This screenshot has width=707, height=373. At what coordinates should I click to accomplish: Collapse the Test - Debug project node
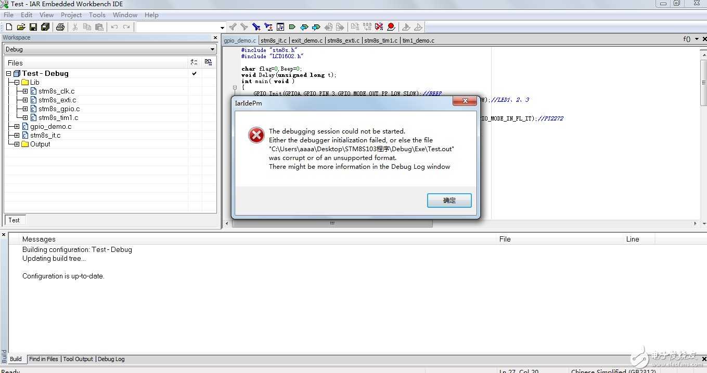(x=9, y=74)
